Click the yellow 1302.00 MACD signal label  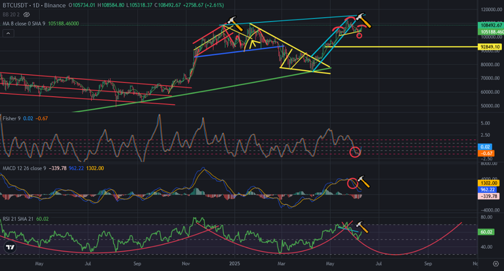pos(489,183)
